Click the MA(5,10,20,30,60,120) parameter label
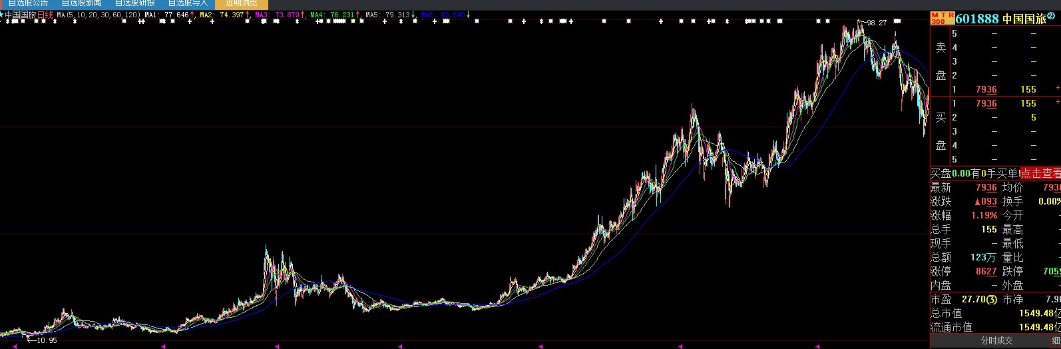Viewport: 1061px width, 349px height. click(98, 15)
